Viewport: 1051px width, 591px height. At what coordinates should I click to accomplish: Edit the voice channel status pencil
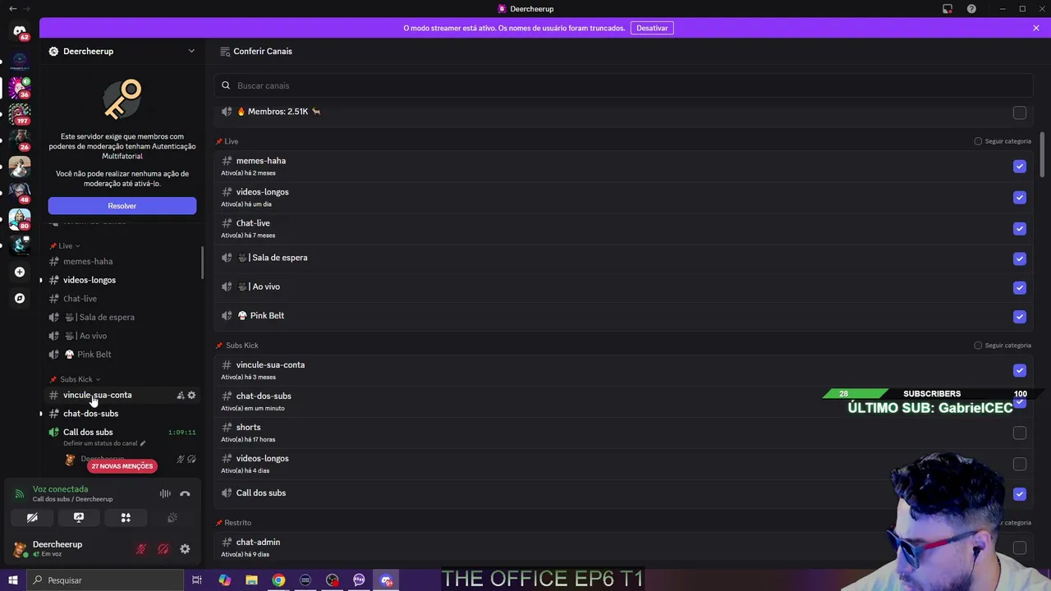pos(143,443)
